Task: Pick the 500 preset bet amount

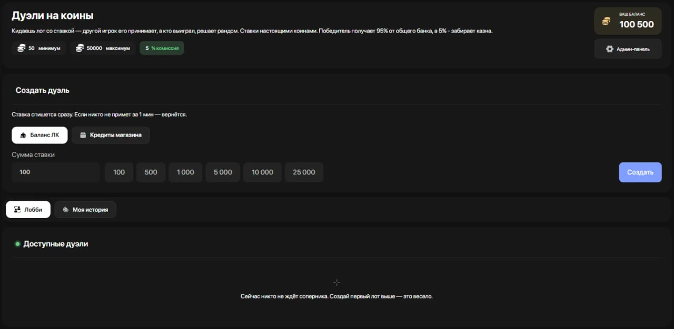Action: (151, 172)
